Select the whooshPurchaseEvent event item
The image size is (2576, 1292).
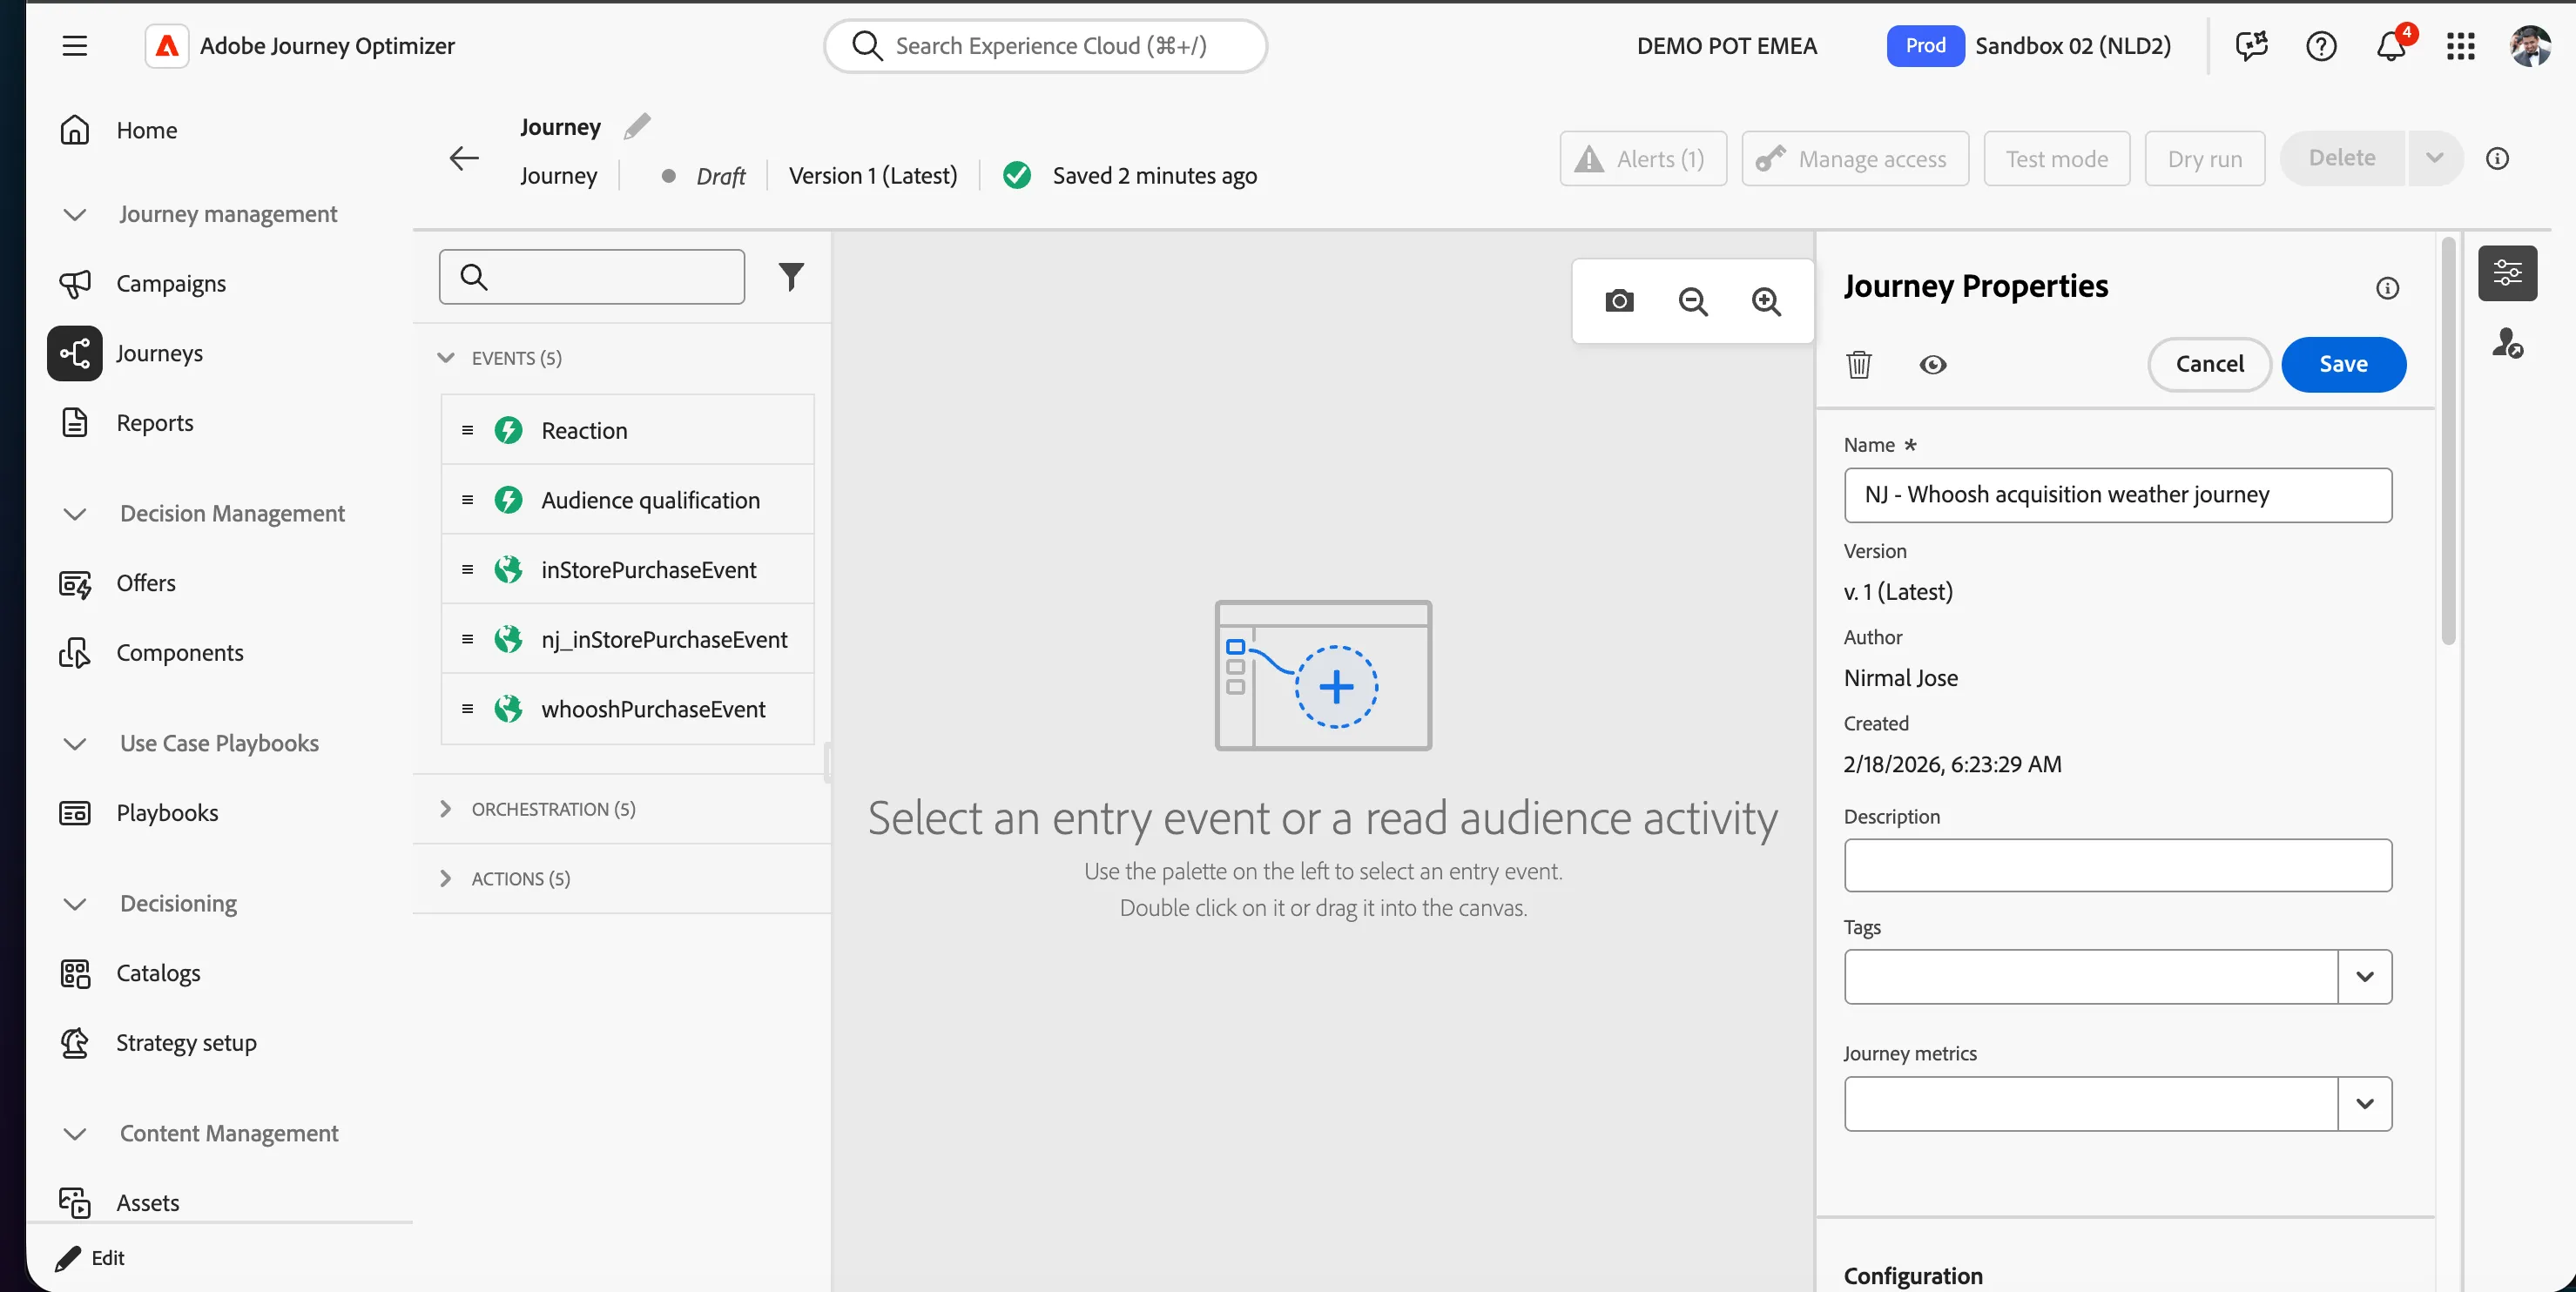[627, 709]
